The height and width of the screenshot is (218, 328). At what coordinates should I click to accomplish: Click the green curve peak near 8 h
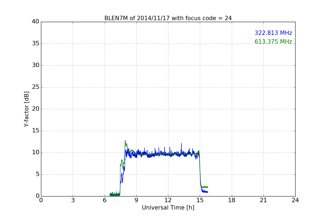125,141
